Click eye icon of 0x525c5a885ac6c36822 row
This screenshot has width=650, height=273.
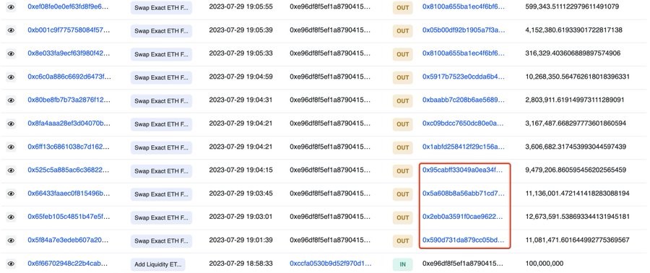[x=11, y=170]
